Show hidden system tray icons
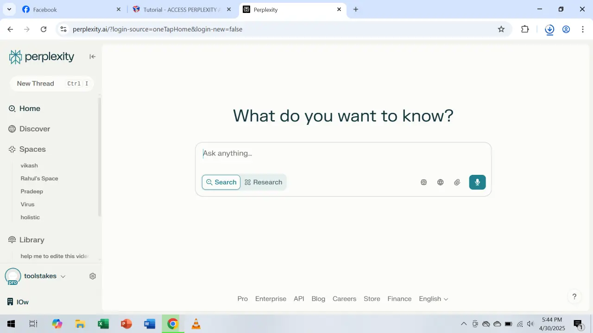The height and width of the screenshot is (333, 593). pyautogui.click(x=464, y=324)
